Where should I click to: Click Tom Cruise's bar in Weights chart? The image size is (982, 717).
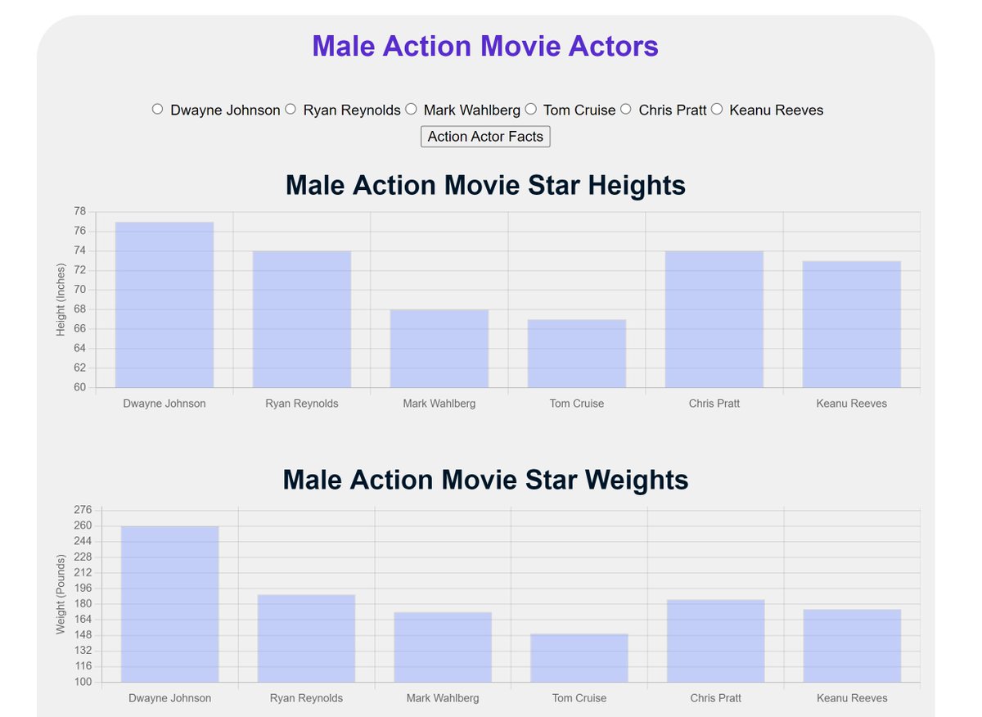click(x=579, y=658)
